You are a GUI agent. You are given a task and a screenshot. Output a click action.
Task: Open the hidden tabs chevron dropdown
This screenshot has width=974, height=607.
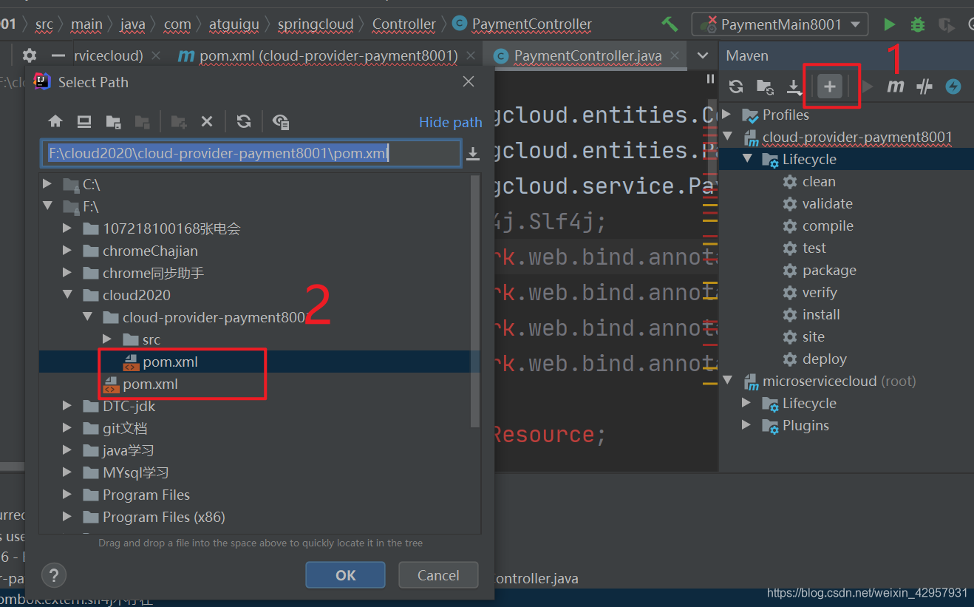703,55
